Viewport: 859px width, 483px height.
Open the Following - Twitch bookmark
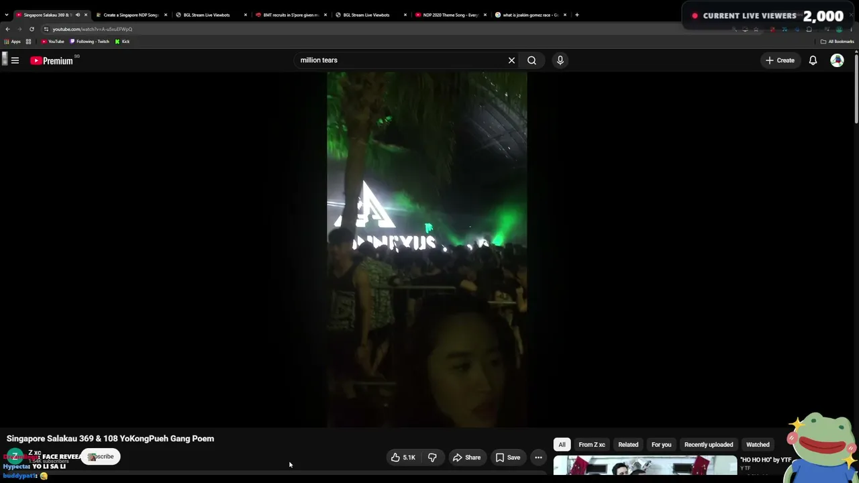tap(90, 42)
